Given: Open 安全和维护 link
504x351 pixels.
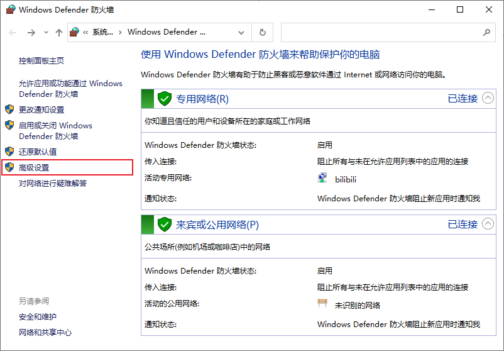Looking at the screenshot, I should tap(38, 317).
